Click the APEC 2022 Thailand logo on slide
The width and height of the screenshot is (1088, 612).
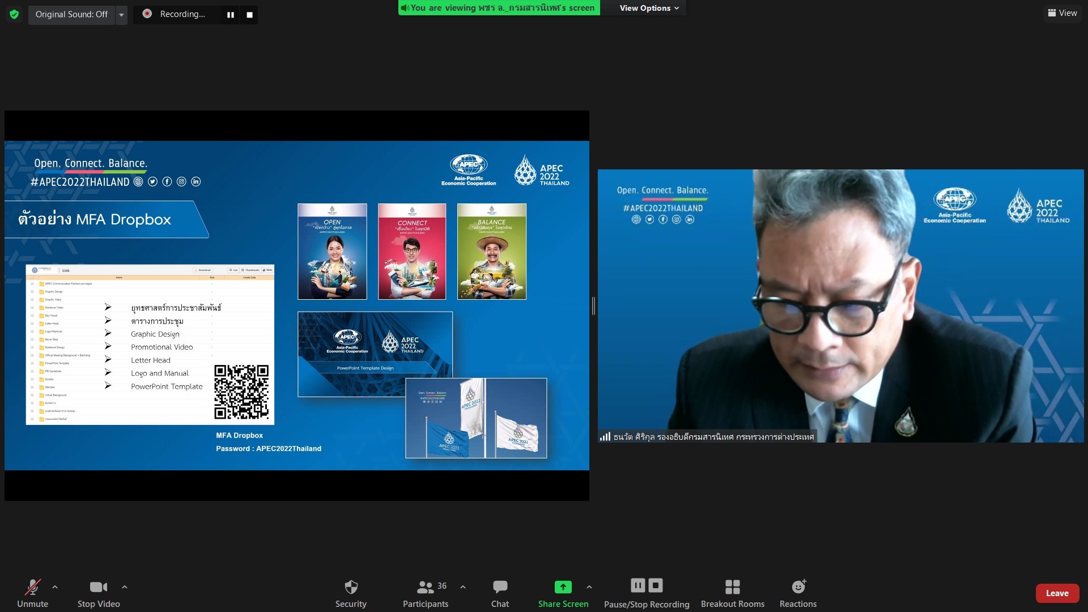pos(542,170)
